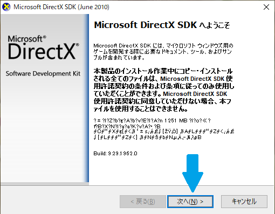The width and height of the screenshot is (275, 214).
Task: Click the キャンセル cancel button
Action: [244, 202]
